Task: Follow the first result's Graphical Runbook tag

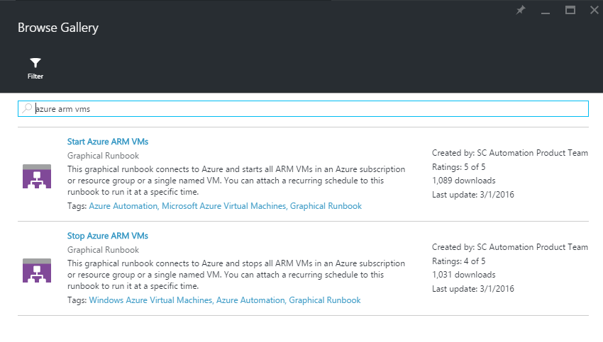Action: tap(326, 206)
